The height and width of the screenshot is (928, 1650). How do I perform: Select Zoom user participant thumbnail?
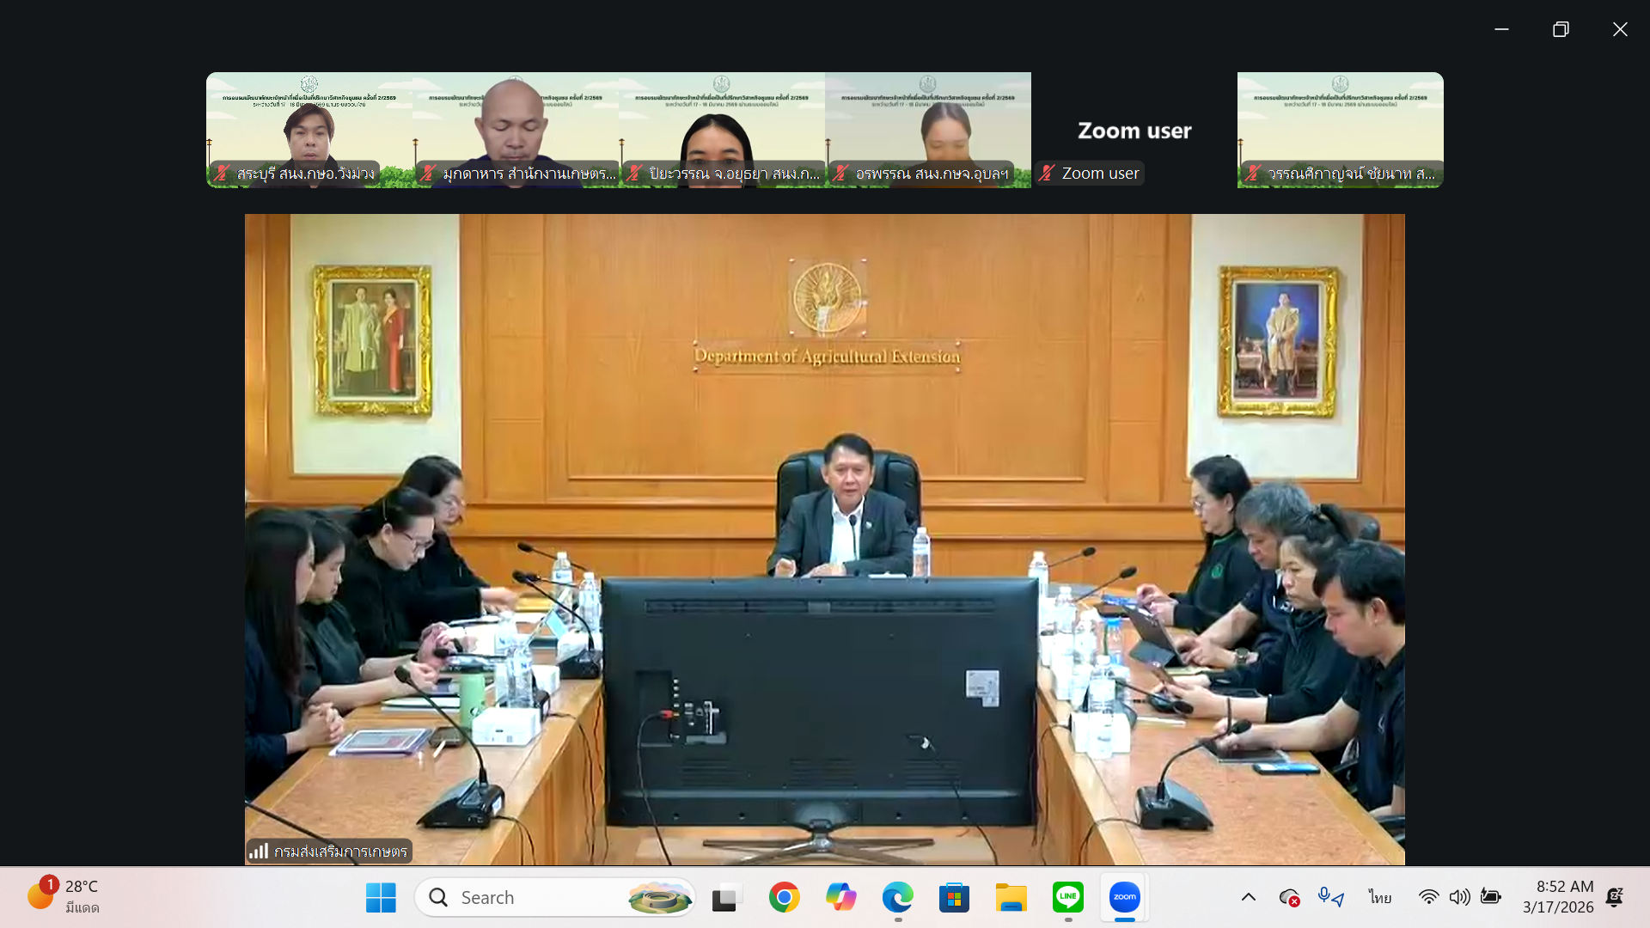click(x=1134, y=130)
